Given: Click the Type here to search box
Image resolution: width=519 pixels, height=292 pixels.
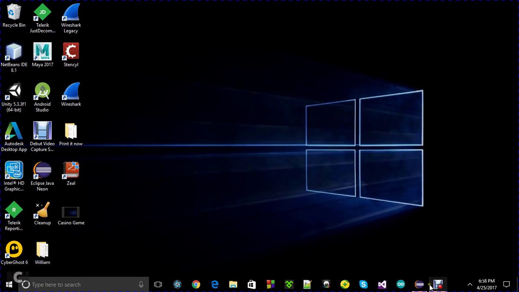Looking at the screenshot, I should [x=84, y=285].
